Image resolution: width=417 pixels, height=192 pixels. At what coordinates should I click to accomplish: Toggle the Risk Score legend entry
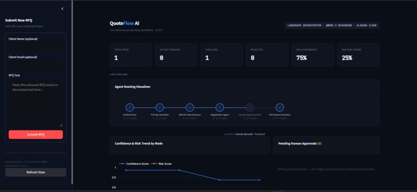161,164
